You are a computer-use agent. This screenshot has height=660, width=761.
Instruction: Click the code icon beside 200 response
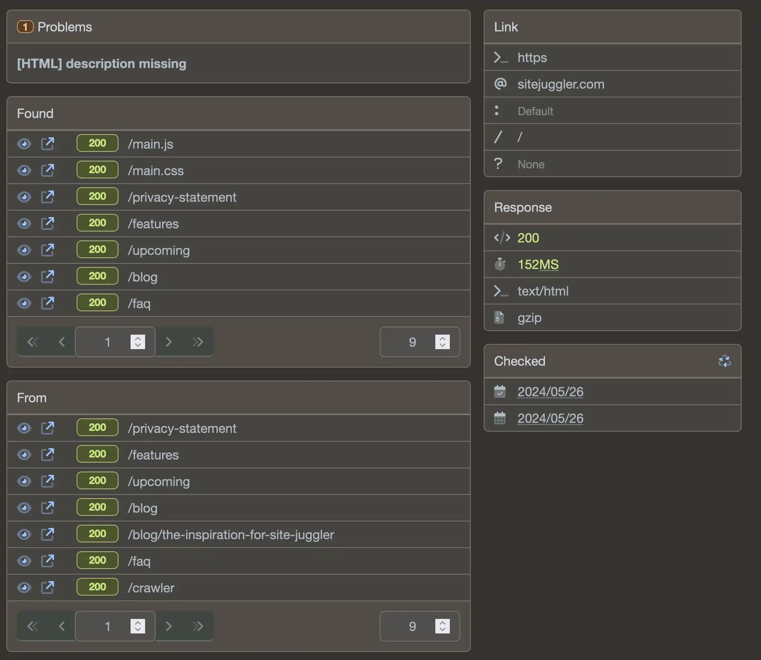point(502,238)
